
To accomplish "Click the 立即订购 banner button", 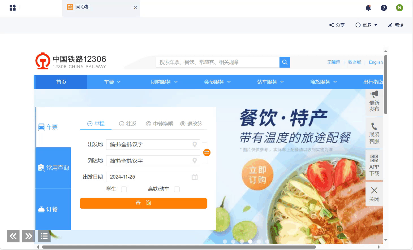I will [x=257, y=174].
